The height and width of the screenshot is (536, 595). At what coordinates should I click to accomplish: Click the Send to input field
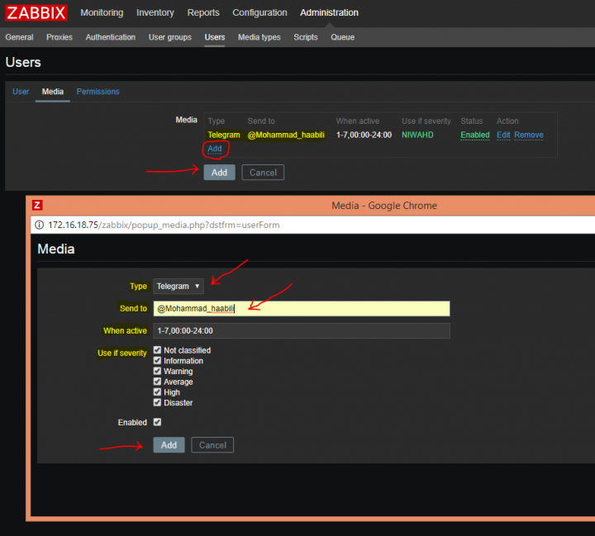(x=302, y=308)
